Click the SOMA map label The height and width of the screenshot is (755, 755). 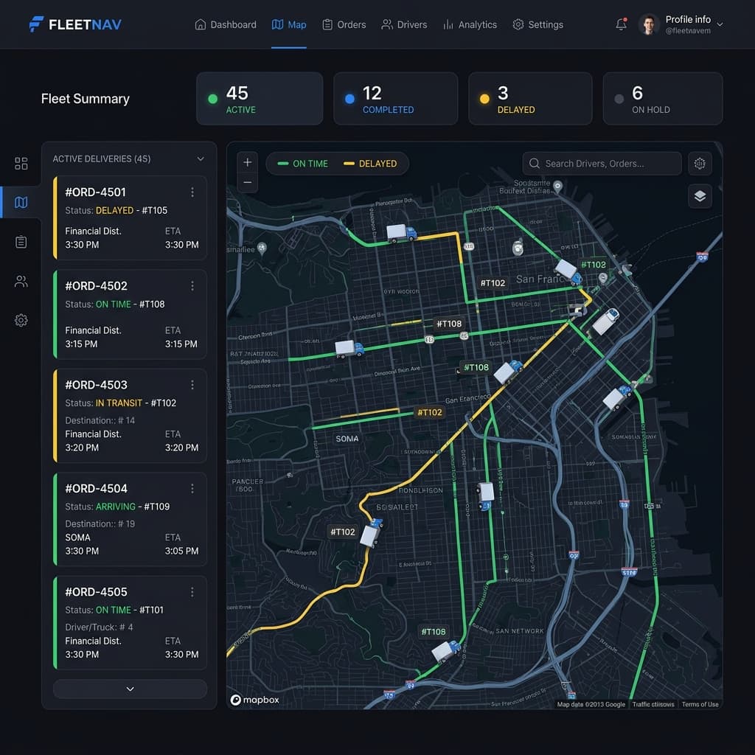tap(347, 439)
